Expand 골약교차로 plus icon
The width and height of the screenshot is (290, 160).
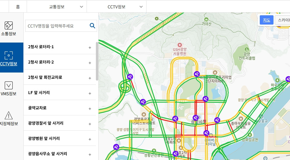90,108
